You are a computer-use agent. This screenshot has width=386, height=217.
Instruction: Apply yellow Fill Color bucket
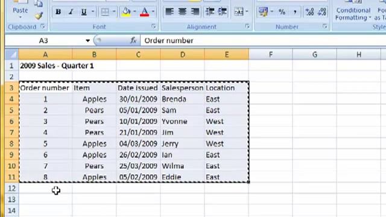(126, 11)
